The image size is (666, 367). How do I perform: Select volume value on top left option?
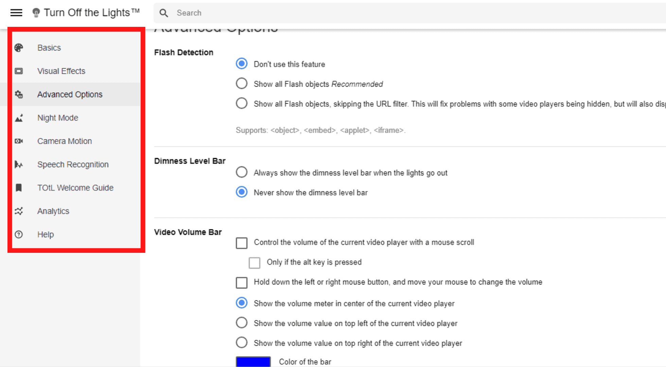pos(242,323)
